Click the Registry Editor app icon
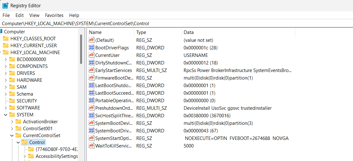Screen dimensions: 353x161 (x=5, y=6)
